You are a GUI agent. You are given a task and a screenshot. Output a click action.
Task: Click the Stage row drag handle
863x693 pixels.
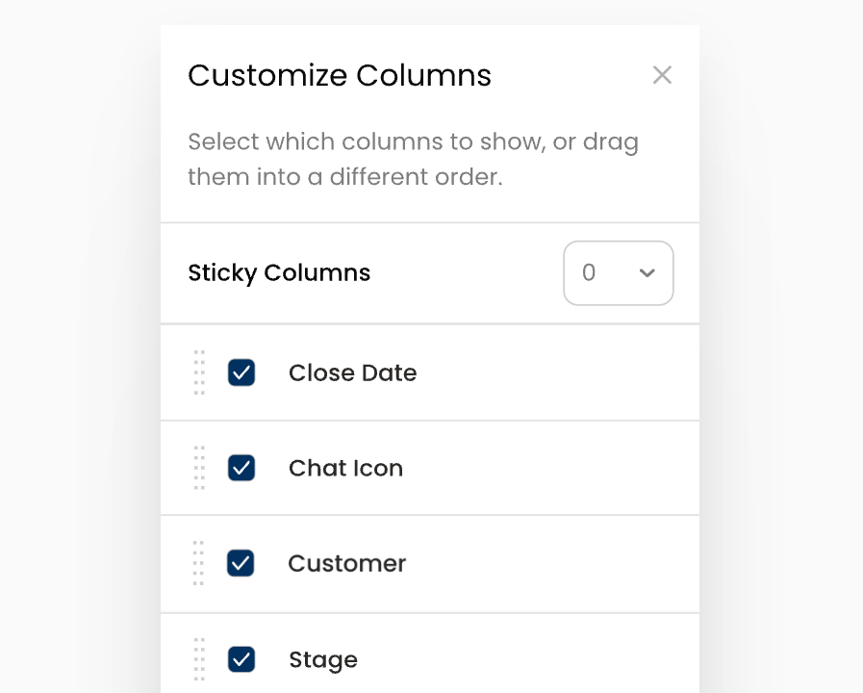pyautogui.click(x=199, y=659)
